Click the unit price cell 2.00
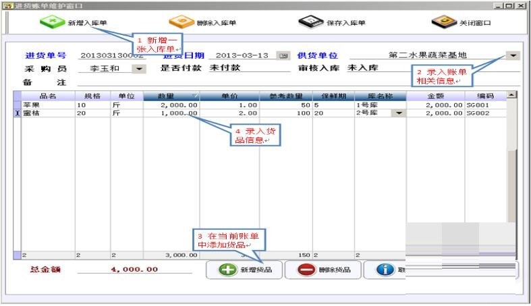This screenshot has height=306, width=531. [x=229, y=113]
